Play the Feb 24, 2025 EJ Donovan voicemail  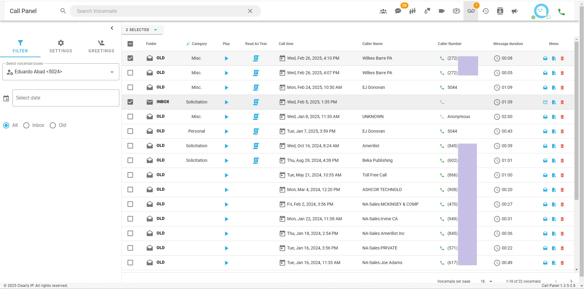pos(226,88)
